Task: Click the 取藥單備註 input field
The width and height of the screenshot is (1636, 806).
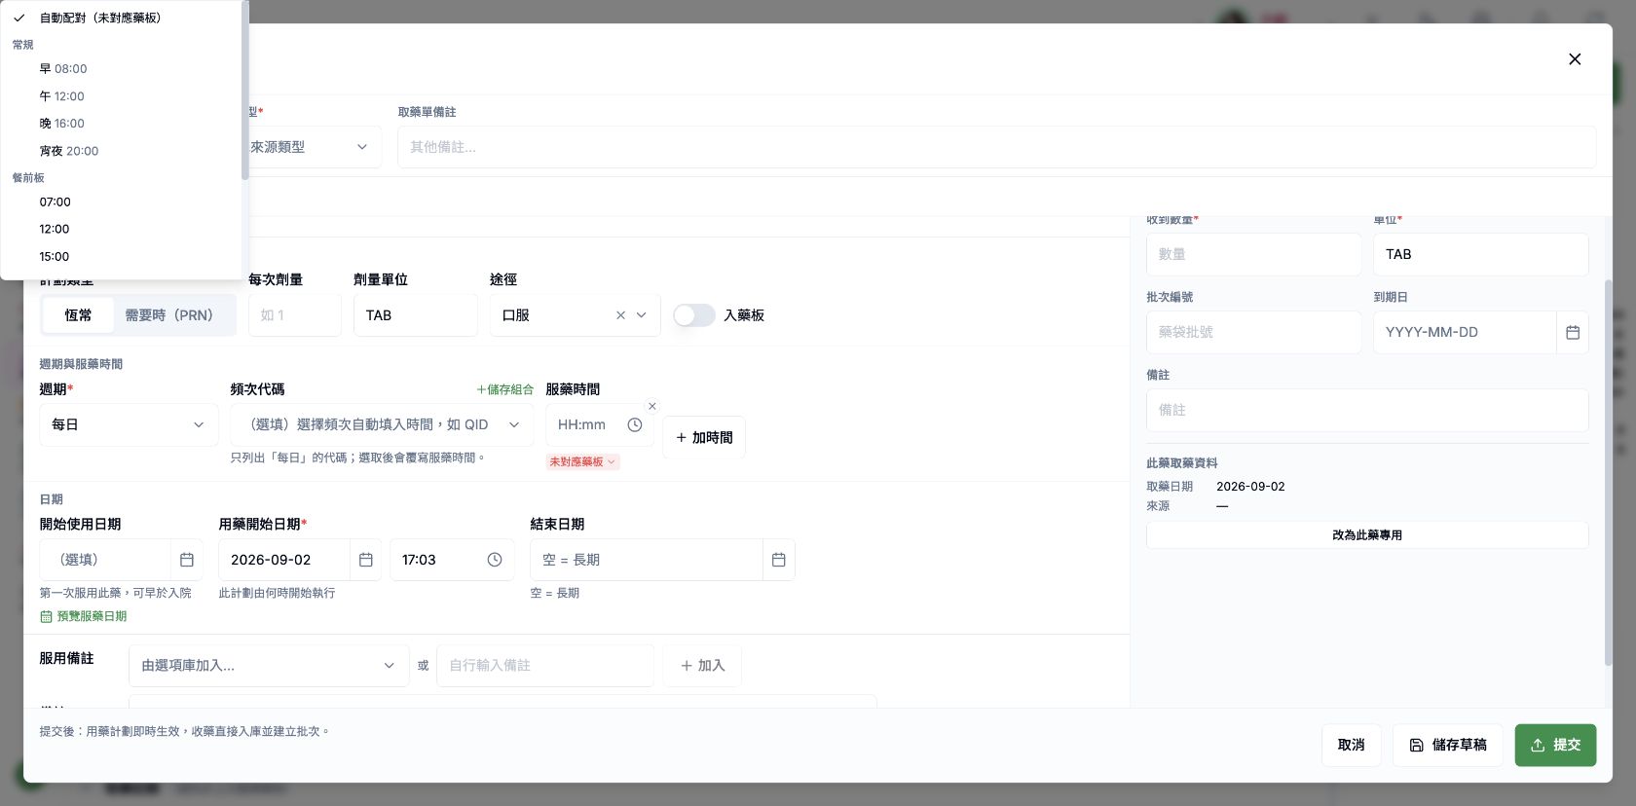Action: tap(997, 147)
